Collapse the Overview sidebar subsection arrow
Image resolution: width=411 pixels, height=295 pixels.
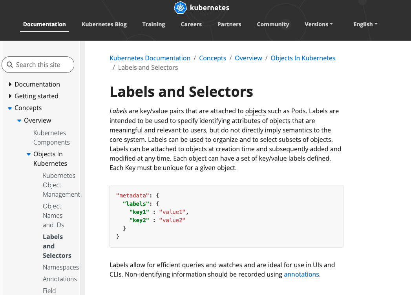[x=19, y=121]
